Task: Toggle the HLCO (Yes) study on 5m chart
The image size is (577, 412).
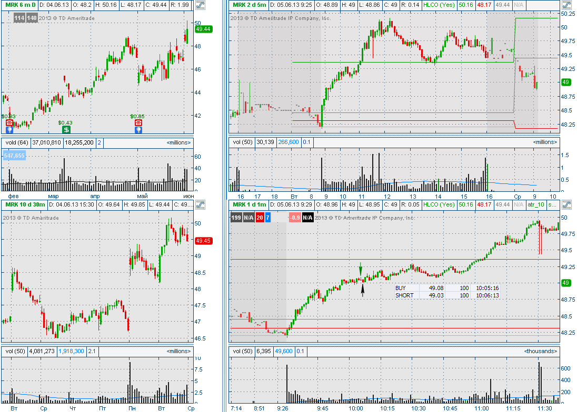Action: [x=439, y=5]
